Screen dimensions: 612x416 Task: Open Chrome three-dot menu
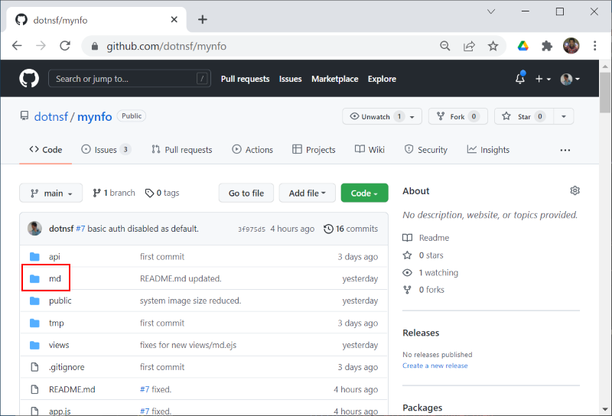595,46
